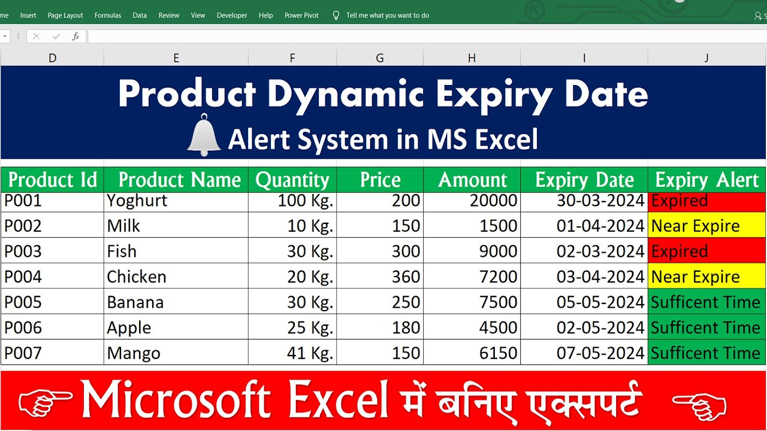Select the 'Mango' cell
767x431 pixels.
coord(176,352)
